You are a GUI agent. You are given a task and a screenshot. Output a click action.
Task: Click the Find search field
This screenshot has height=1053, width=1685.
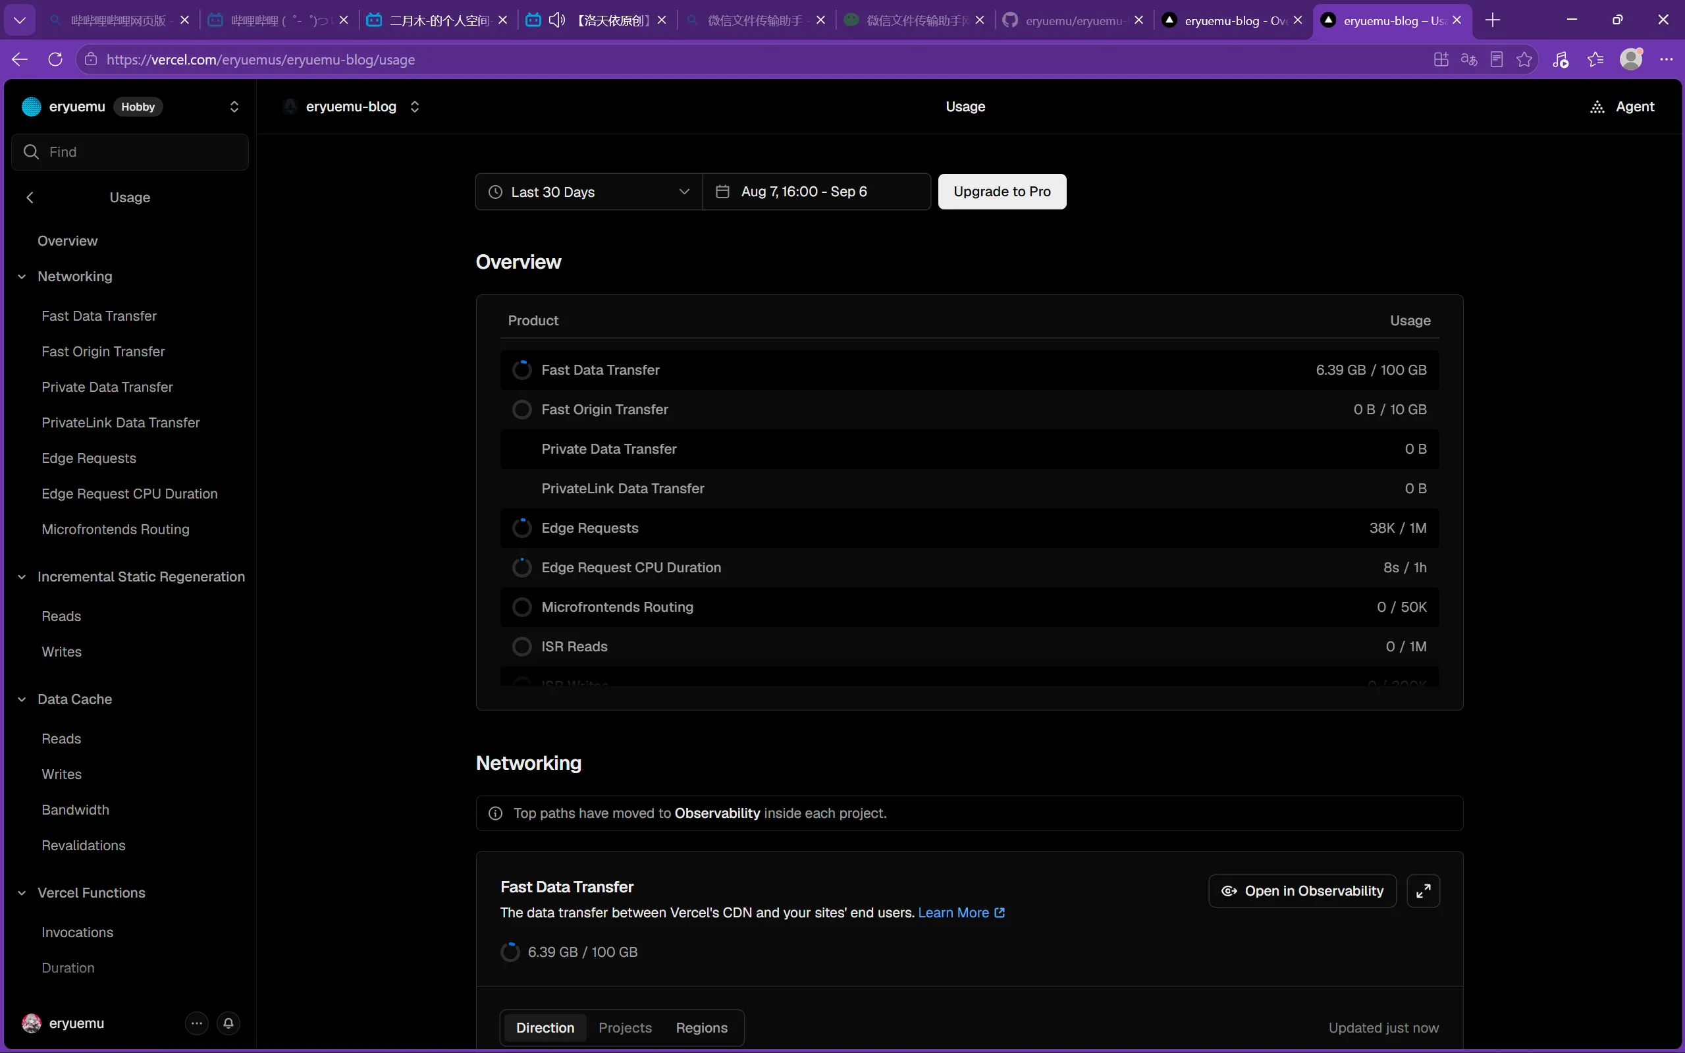point(130,152)
